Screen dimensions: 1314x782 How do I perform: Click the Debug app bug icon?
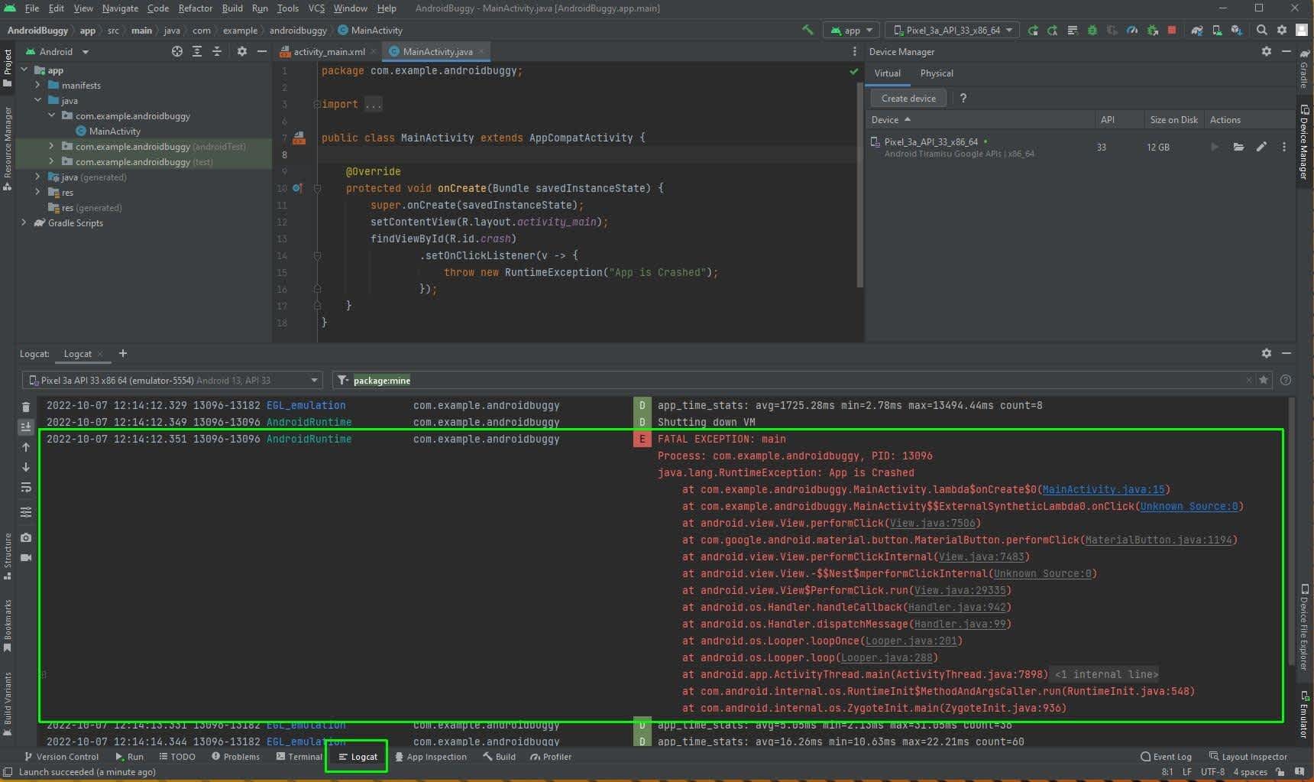point(1092,30)
